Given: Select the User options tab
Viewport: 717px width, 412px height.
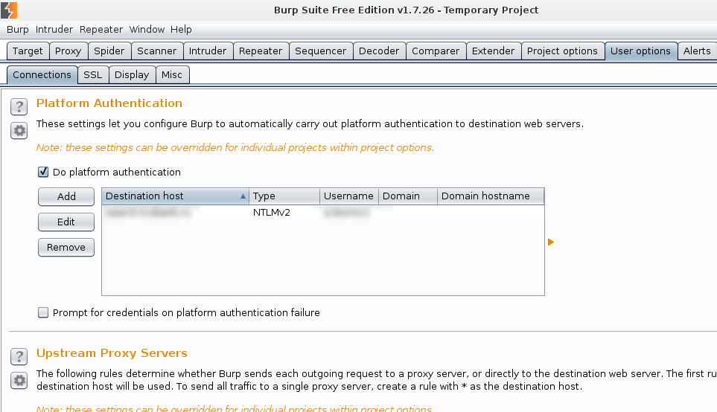Looking at the screenshot, I should pos(640,51).
